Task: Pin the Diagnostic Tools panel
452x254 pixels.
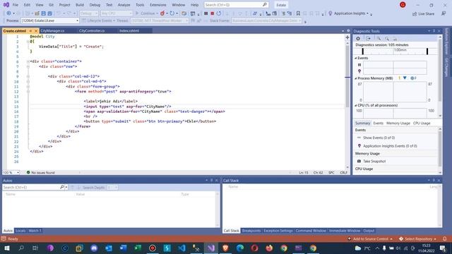Action: point(434,31)
